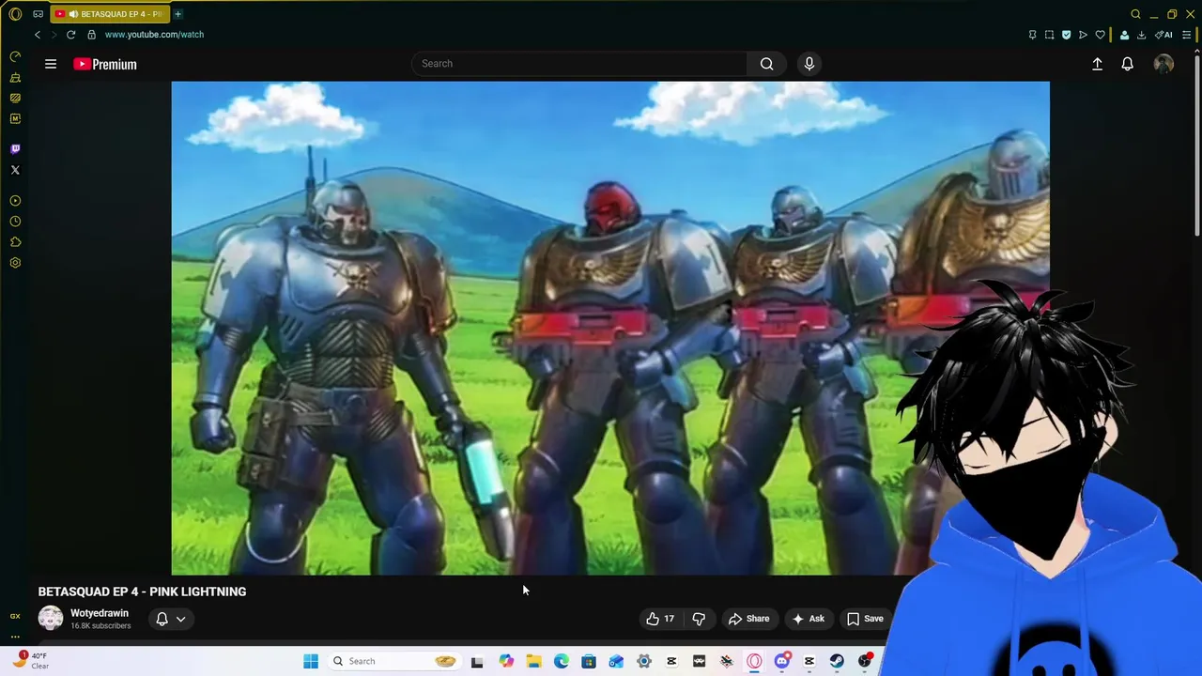Open History clock icon in sidebar
The height and width of the screenshot is (676, 1202).
coord(15,222)
